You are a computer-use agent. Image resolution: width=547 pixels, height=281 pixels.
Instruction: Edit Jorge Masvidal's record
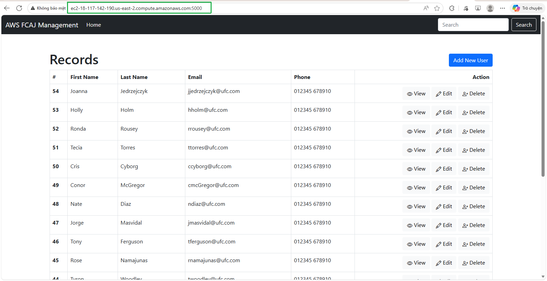click(444, 225)
